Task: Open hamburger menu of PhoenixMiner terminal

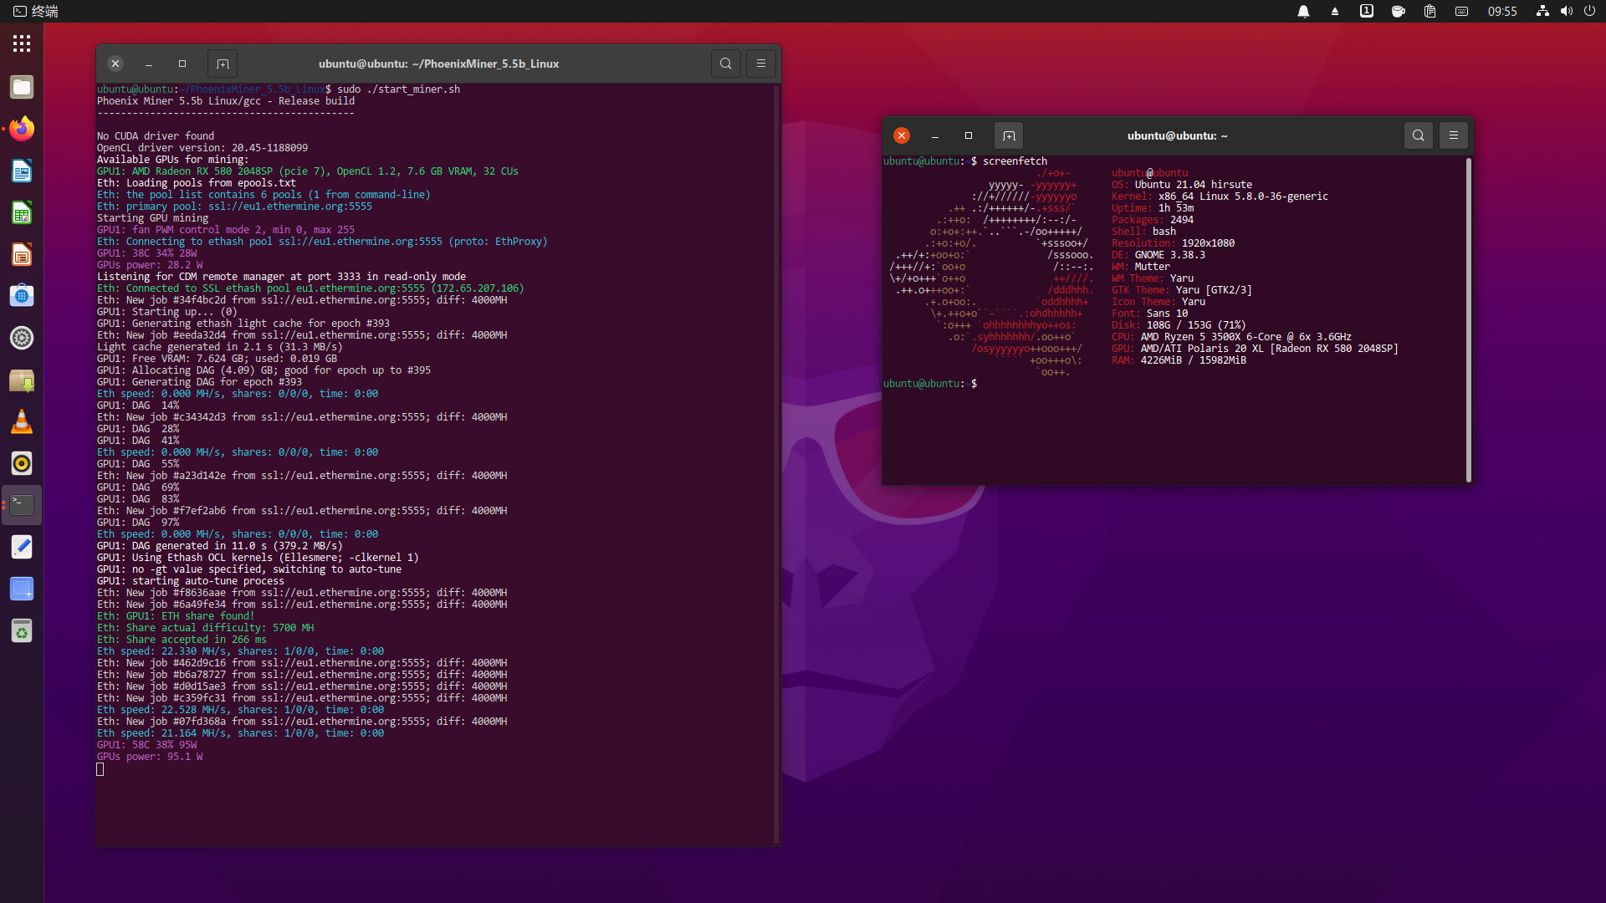Action: [761, 64]
